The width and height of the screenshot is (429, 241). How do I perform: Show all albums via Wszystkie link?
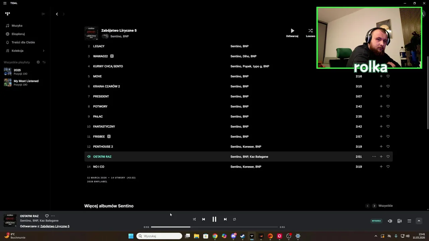click(385, 206)
